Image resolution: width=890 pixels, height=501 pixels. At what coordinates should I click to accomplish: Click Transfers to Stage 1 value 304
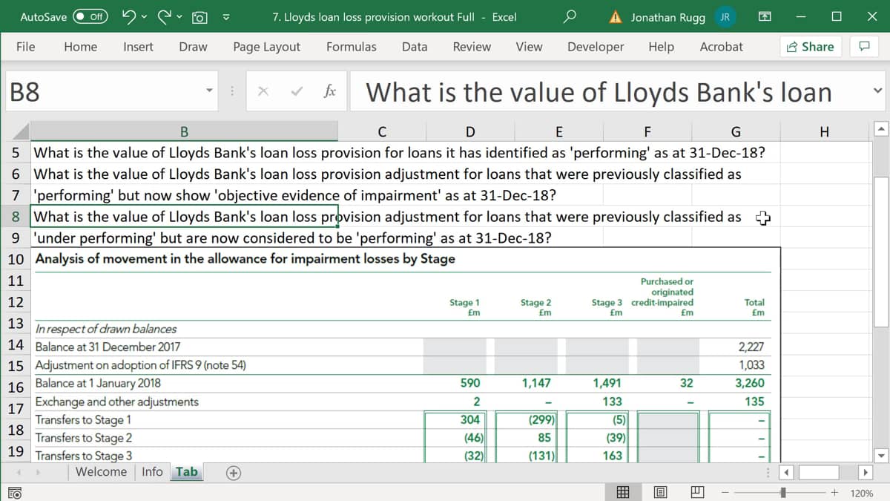(469, 419)
